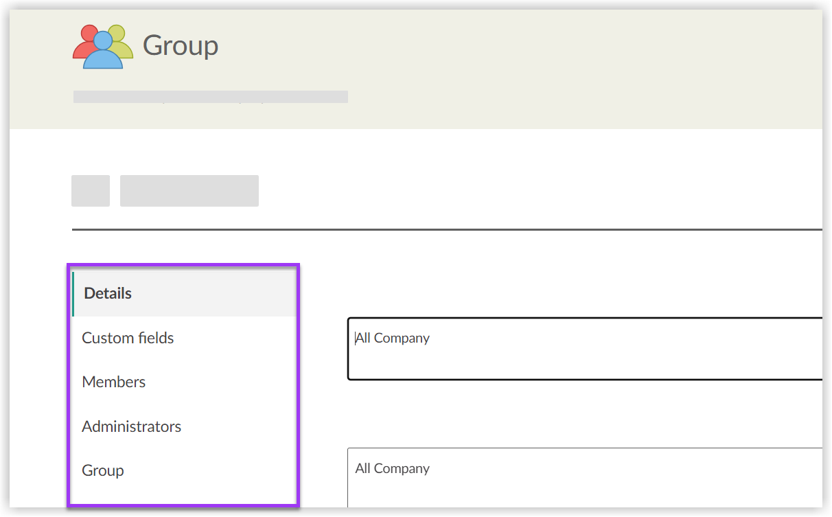The width and height of the screenshot is (832, 517).
Task: Select the Administrators section
Action: [131, 426]
